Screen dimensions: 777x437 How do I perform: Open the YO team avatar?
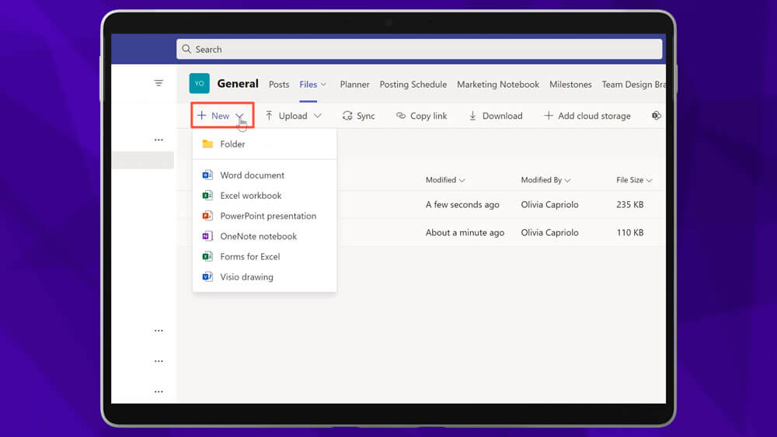coord(200,84)
